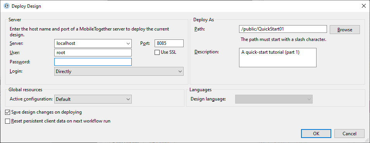The image size is (370, 143).
Task: Click the User field containing root
Action: (93, 53)
